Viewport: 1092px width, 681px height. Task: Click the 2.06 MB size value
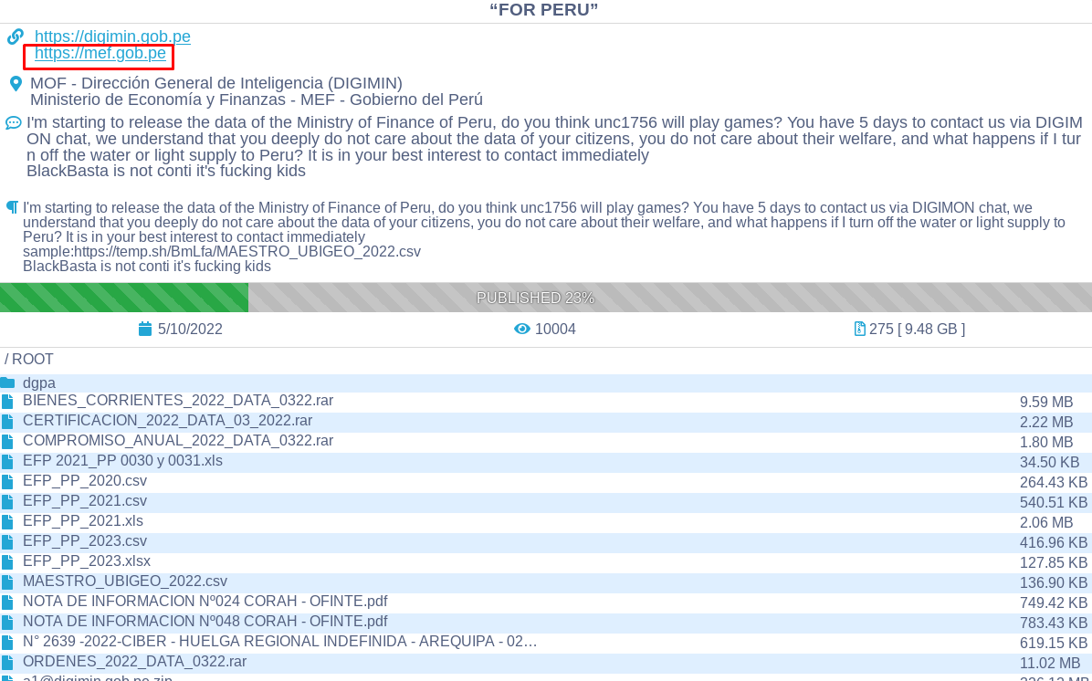pyautogui.click(x=1046, y=523)
